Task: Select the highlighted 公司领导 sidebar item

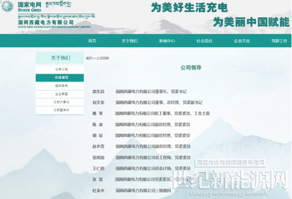Action: [x=60, y=77]
